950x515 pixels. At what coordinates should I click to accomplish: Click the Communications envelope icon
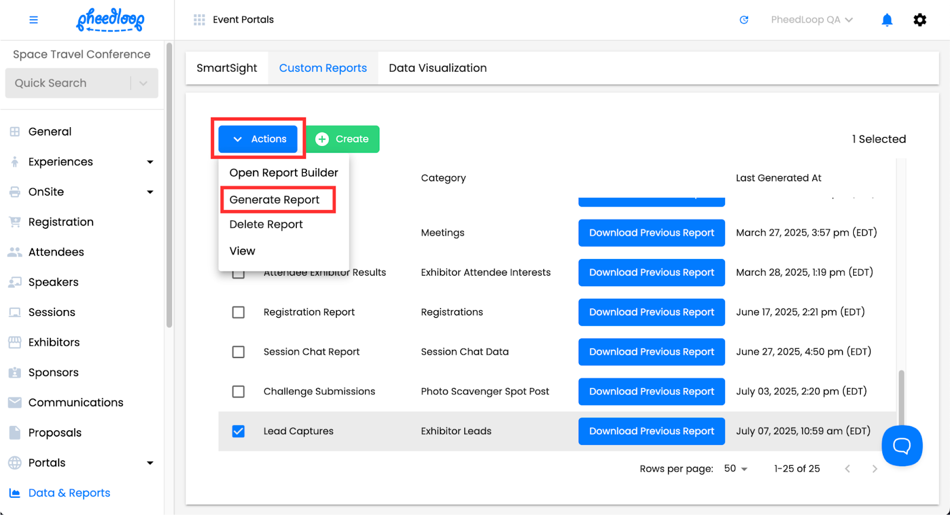coord(15,403)
